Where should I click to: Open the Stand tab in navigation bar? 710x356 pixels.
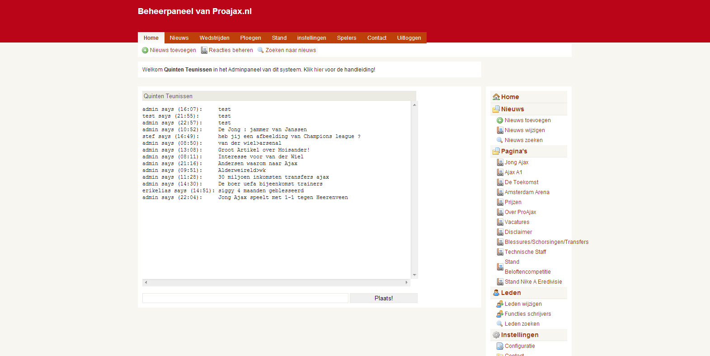click(279, 38)
